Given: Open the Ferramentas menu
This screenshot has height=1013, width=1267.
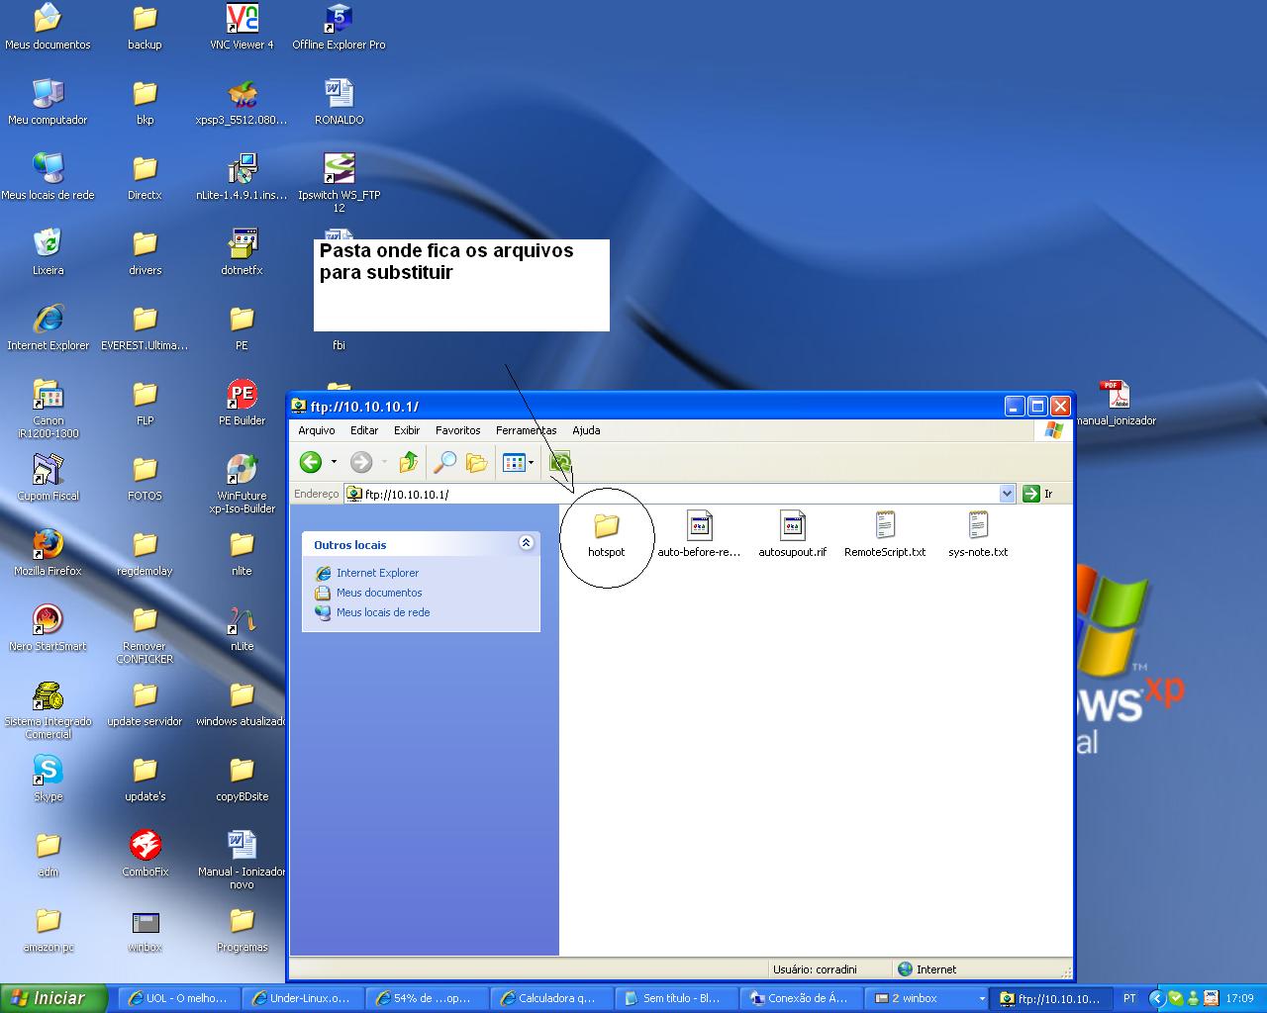Looking at the screenshot, I should click(527, 430).
